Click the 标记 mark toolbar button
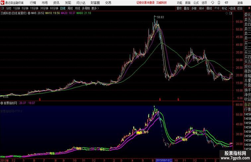 tap(224, 8)
